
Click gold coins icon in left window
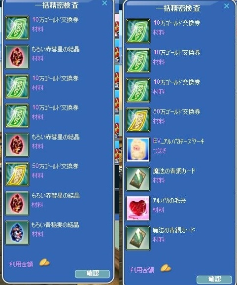(44, 263)
